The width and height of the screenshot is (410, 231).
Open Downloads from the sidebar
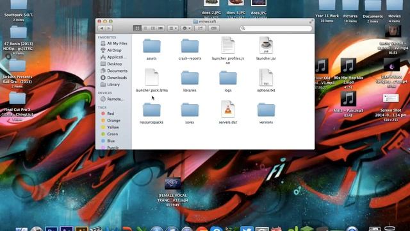(x=114, y=78)
